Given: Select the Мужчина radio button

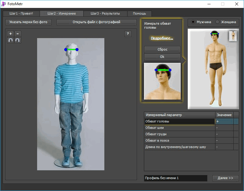Looking at the screenshot, I should click(x=193, y=22).
